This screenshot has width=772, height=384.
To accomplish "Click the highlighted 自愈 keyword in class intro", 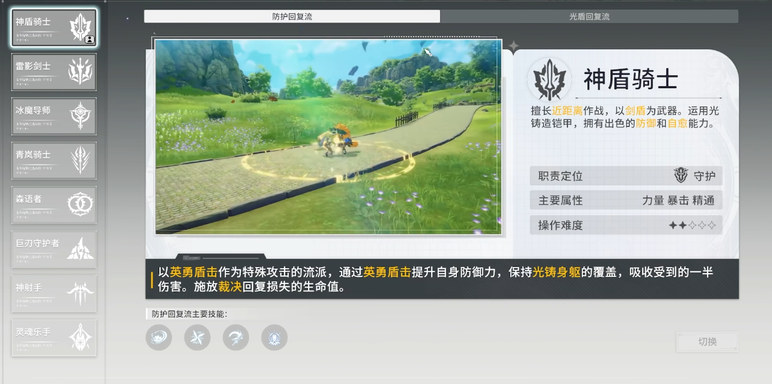I will [677, 124].
